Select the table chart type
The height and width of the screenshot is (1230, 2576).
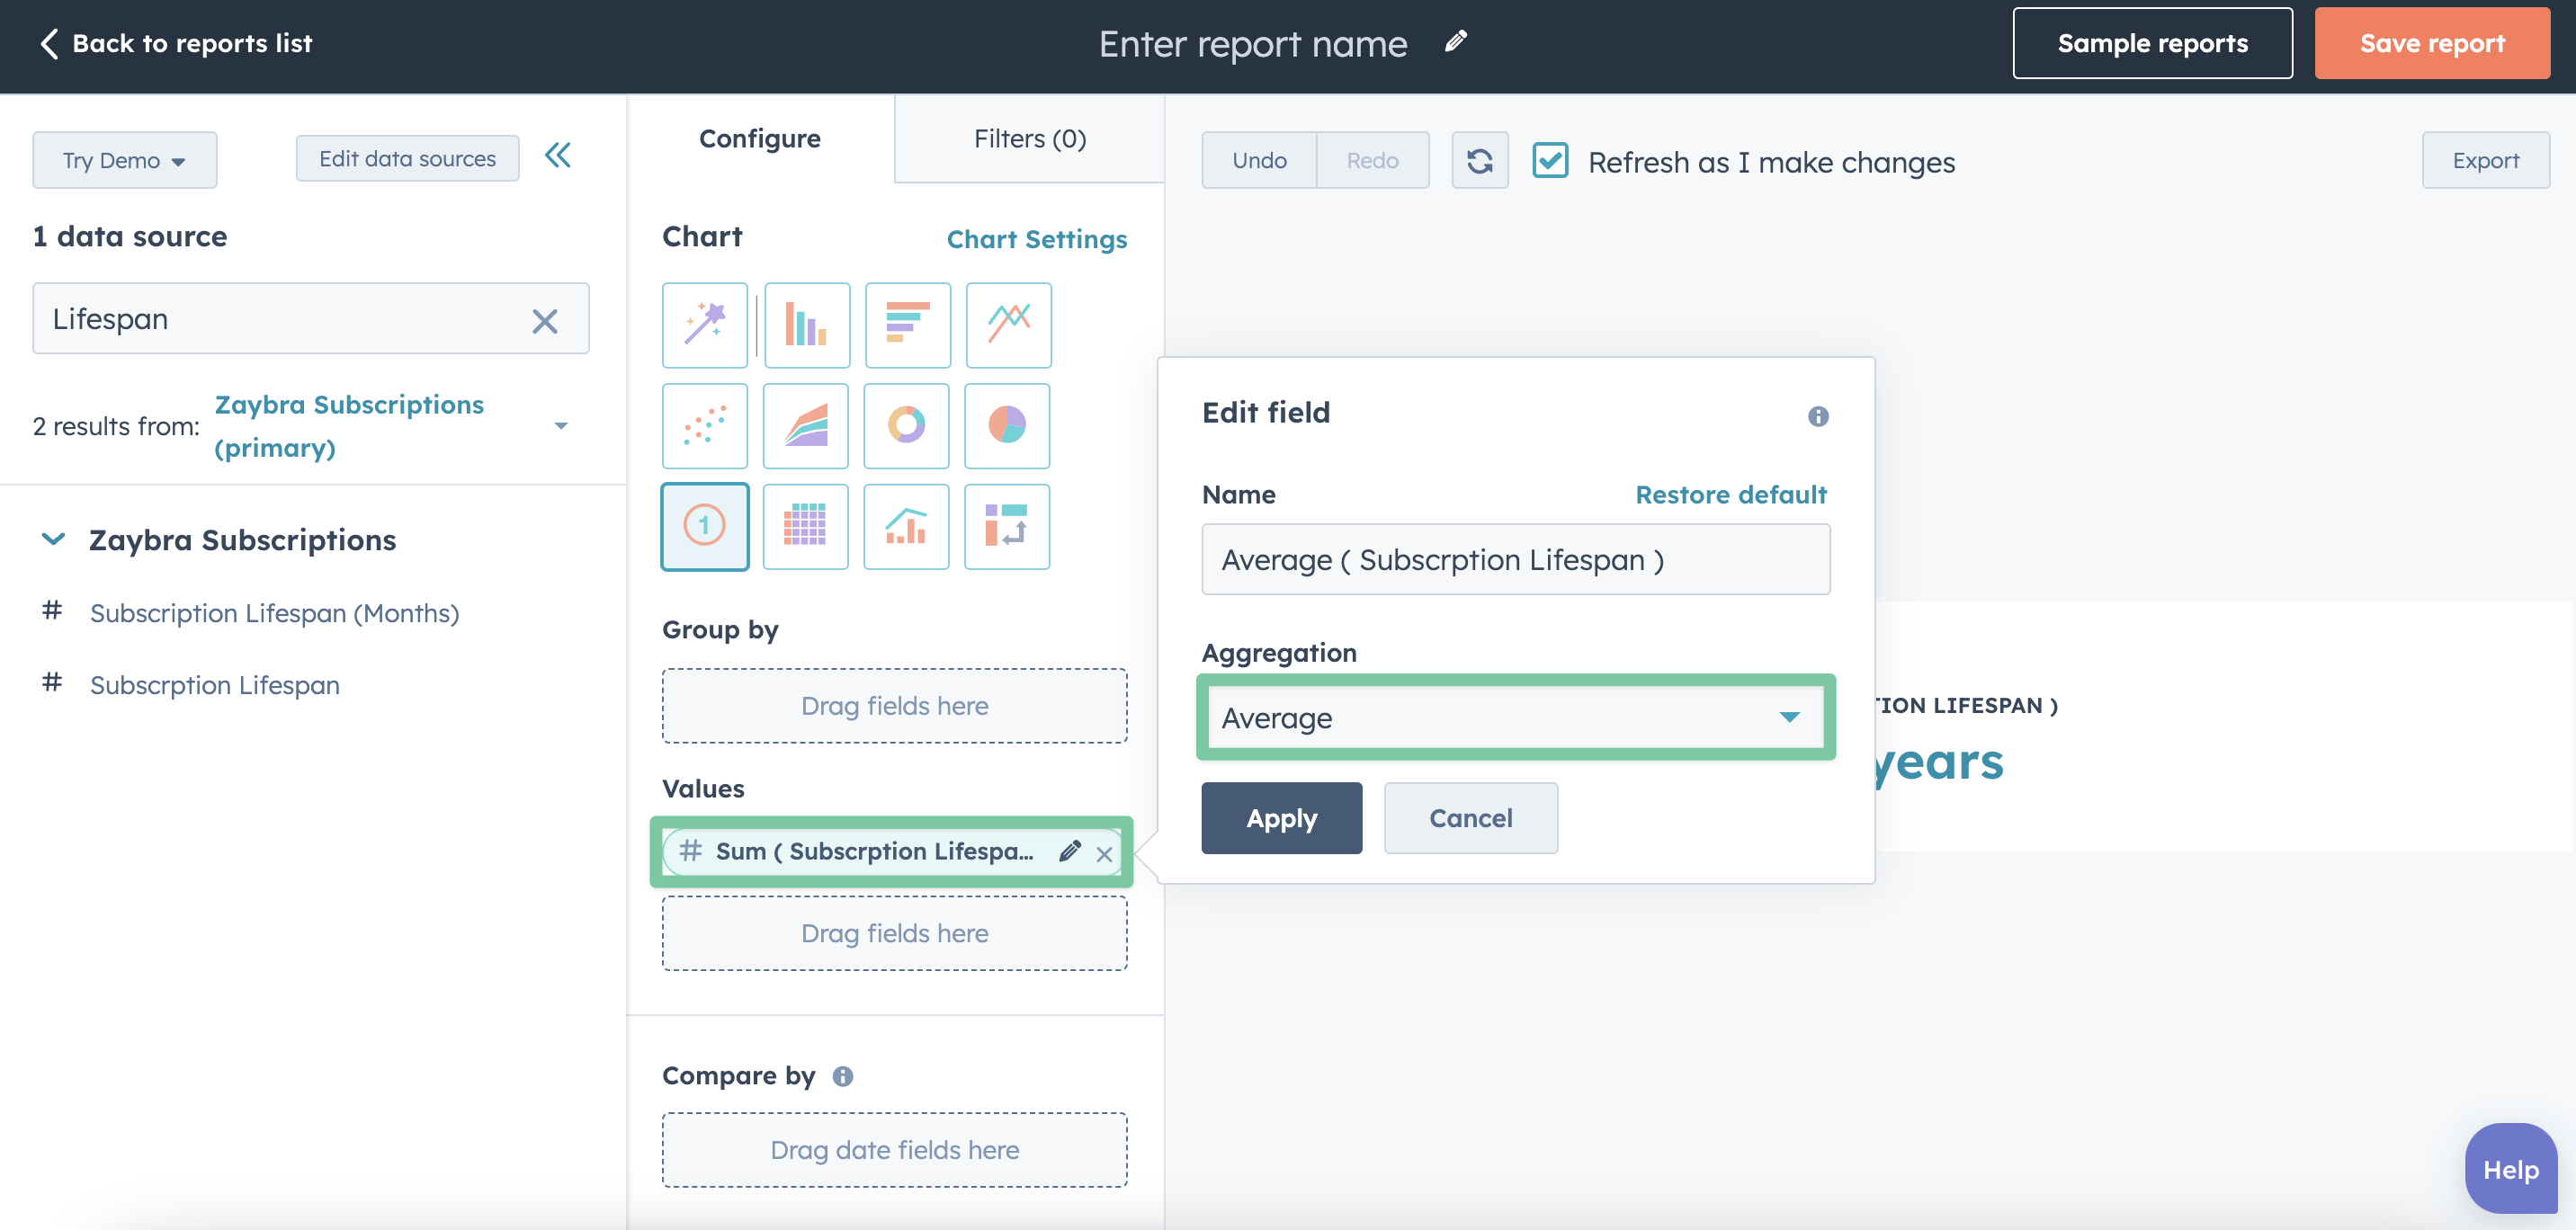coord(805,526)
